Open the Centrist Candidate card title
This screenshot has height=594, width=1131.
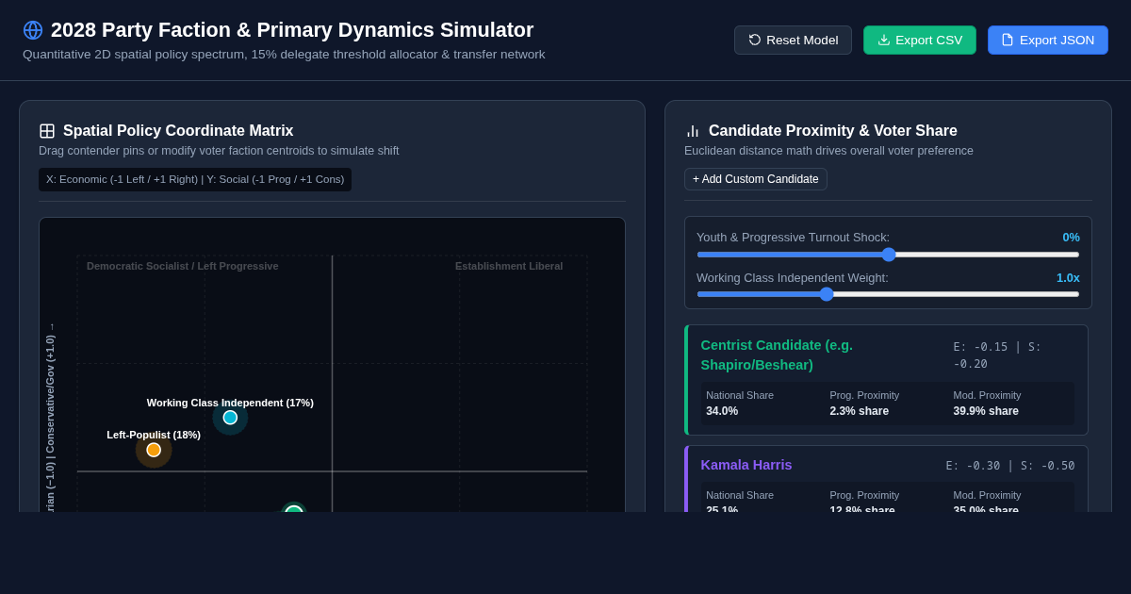coord(777,355)
